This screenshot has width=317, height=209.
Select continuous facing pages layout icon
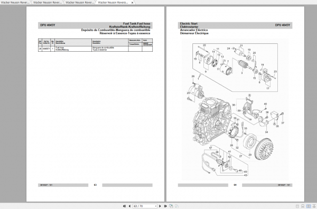tap(314, 206)
